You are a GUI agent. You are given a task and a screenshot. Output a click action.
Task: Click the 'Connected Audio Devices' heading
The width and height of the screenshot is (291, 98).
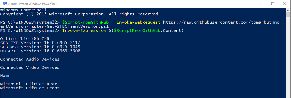pyautogui.click(x=30, y=59)
